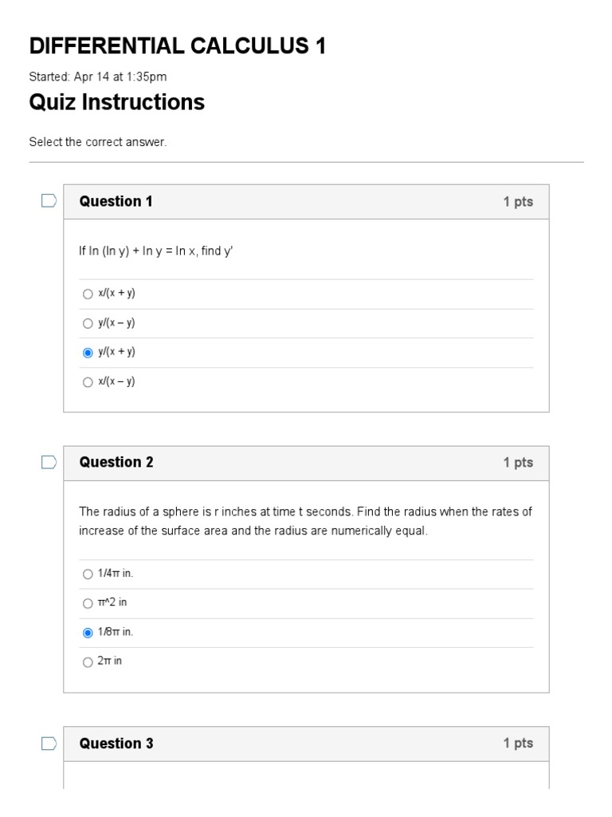Screen dimensions: 612x817
Task: Choose y/(x – y) radio button
Action: tap(88, 323)
